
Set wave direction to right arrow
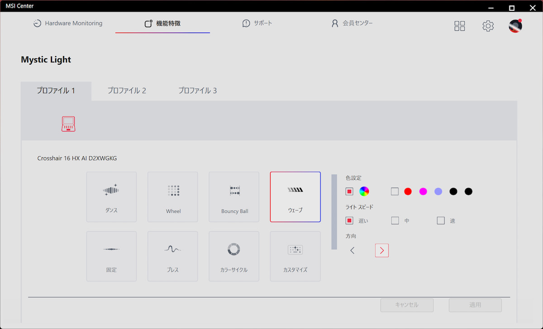pyautogui.click(x=382, y=250)
